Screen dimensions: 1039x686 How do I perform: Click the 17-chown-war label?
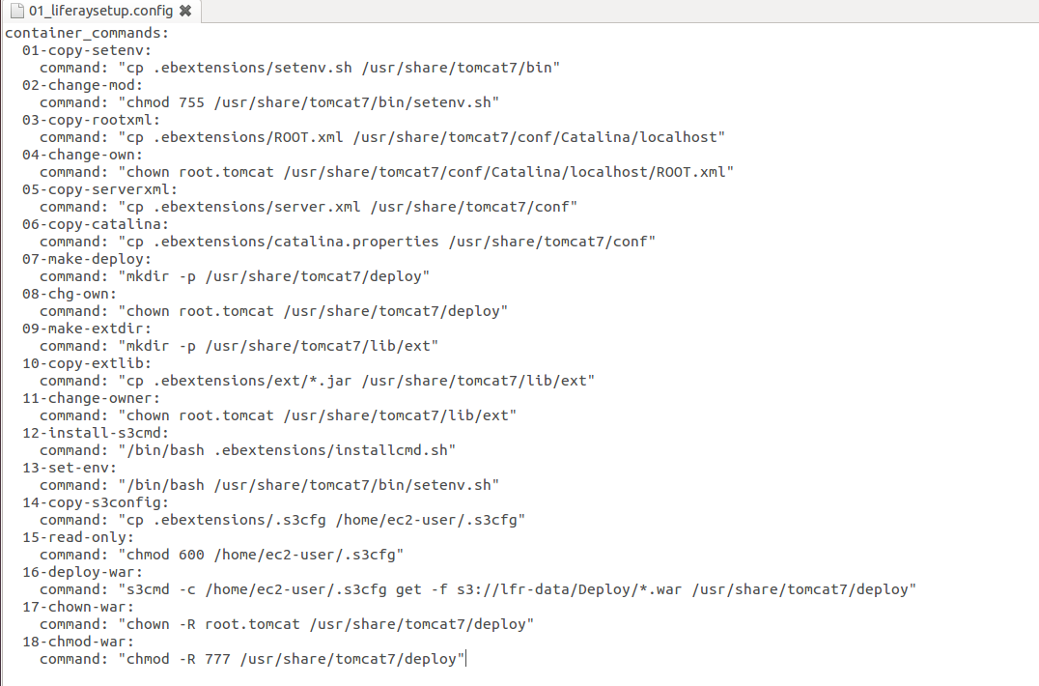pos(78,607)
